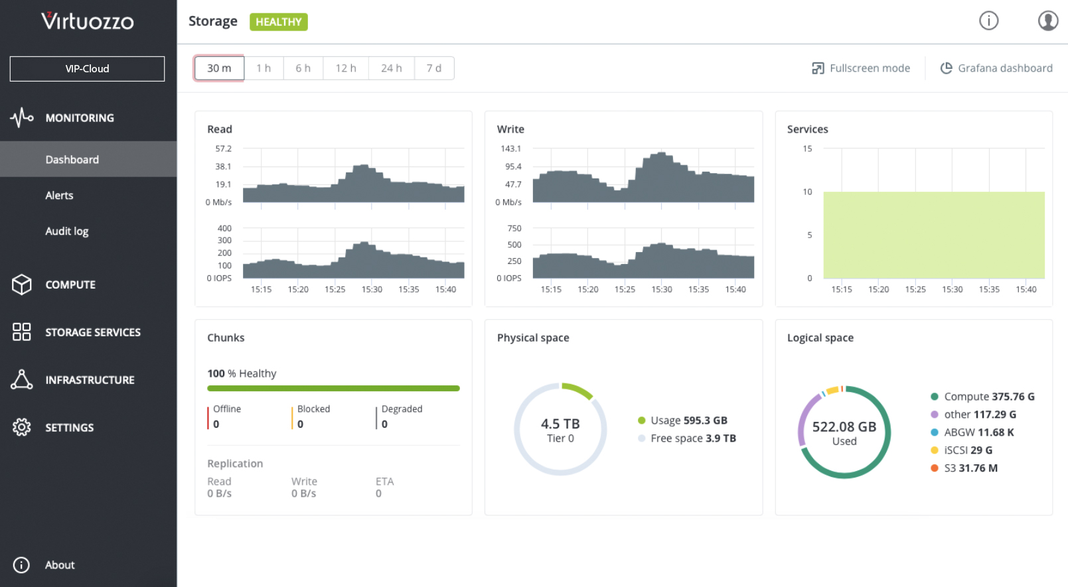Click the Compute cube icon
Viewport: 1068px width, 587px height.
21,285
